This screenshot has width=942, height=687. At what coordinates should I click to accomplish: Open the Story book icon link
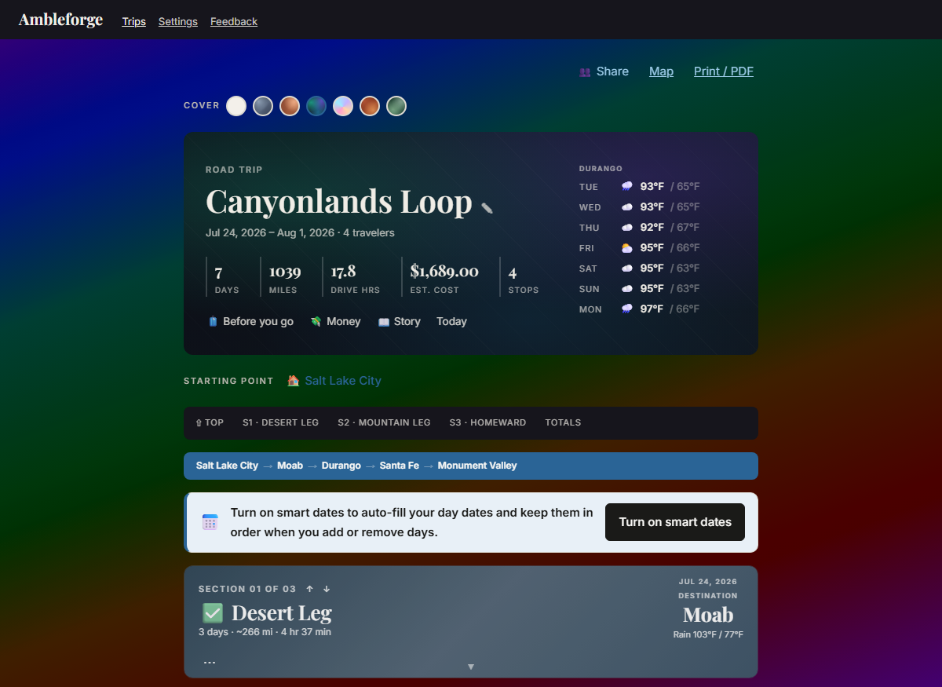[399, 321]
